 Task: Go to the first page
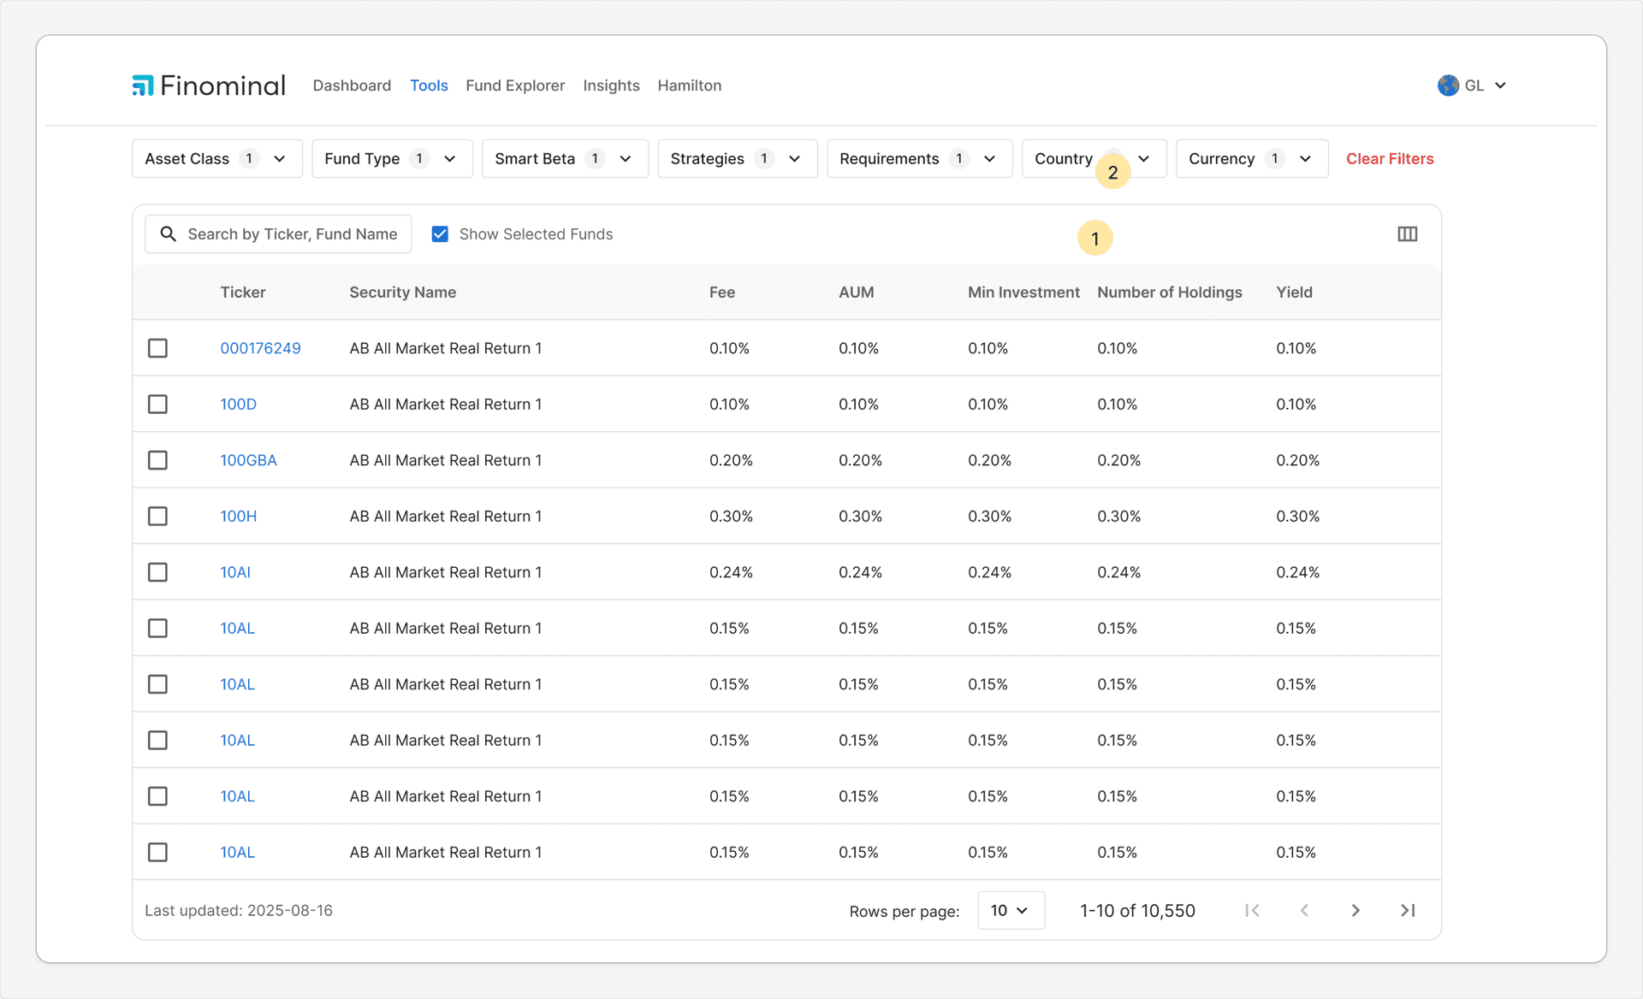point(1252,911)
